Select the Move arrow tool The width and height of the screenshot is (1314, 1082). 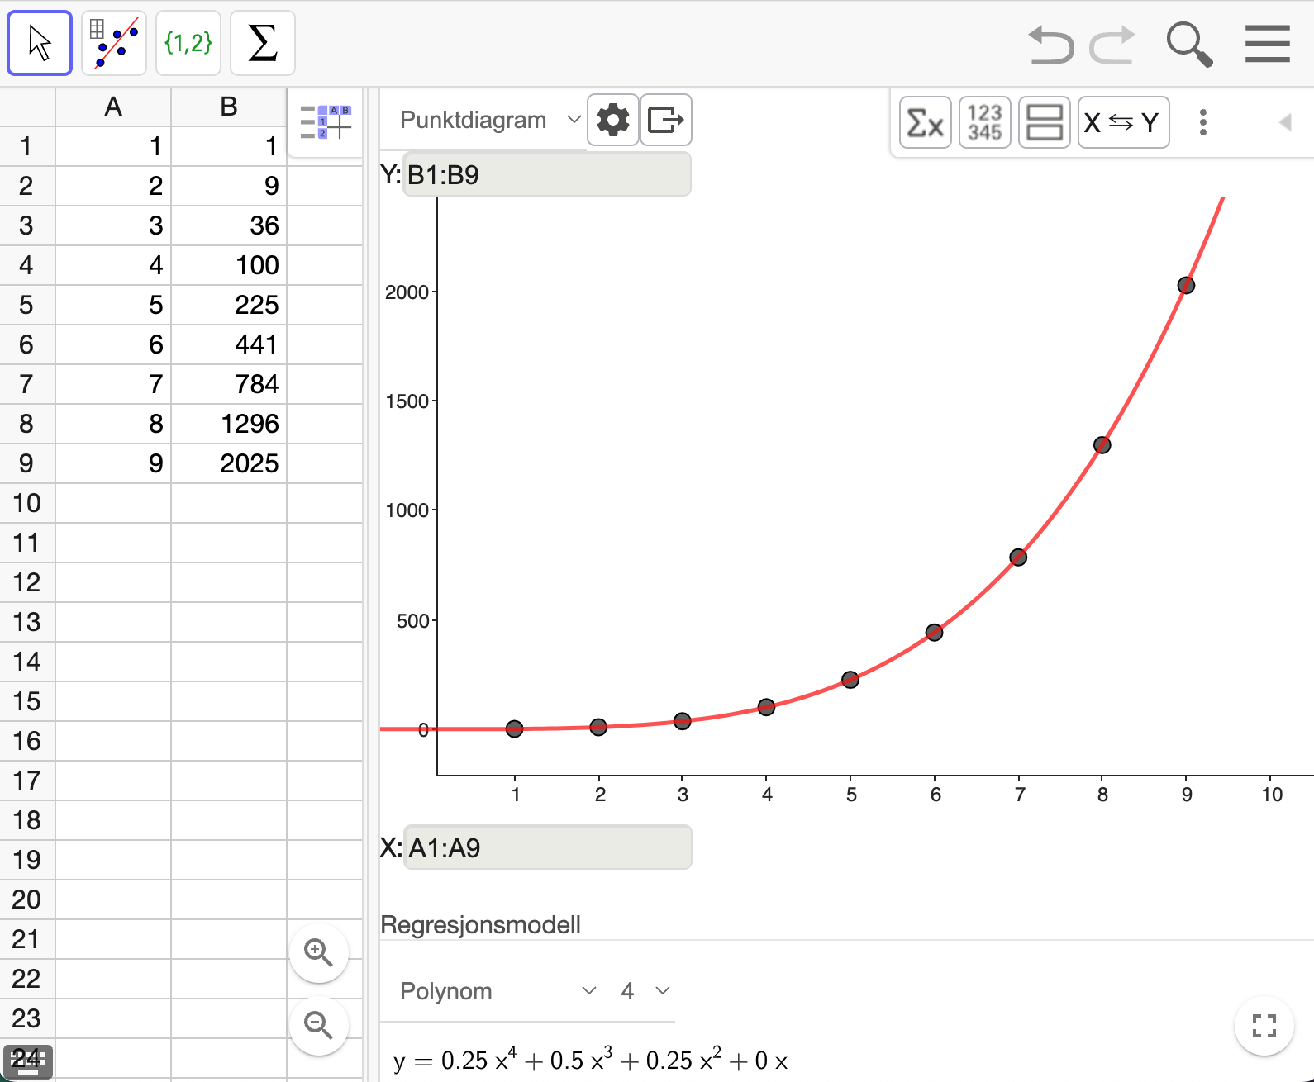pos(40,43)
